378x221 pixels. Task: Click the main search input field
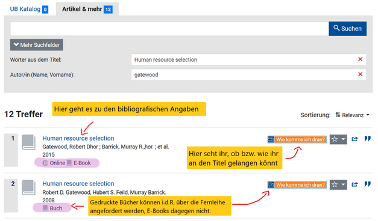169,29
